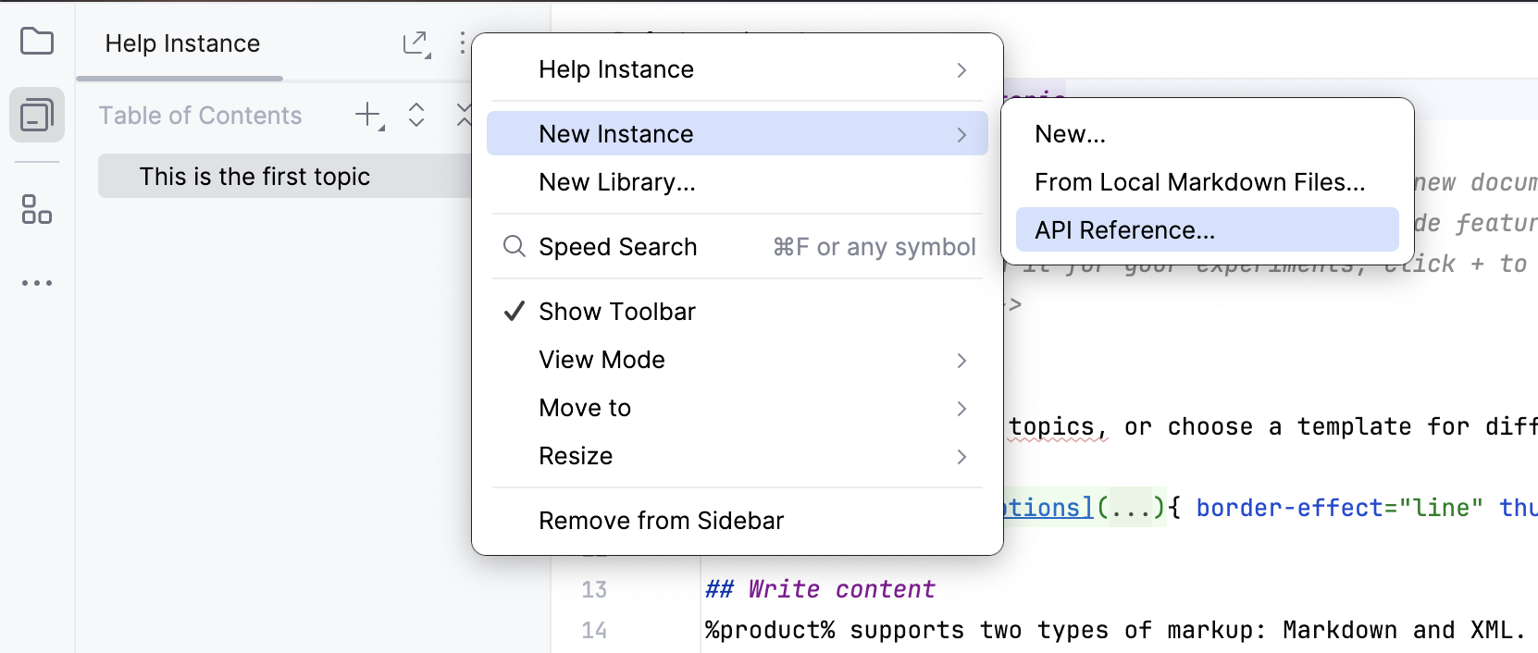Show more tool windows ellipsis icon

click(37, 283)
